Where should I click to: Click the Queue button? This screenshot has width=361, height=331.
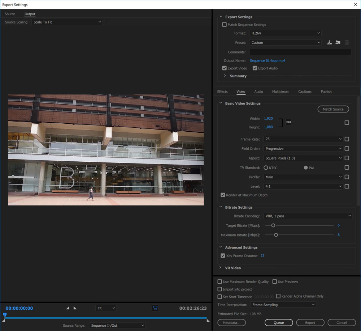coord(279,322)
